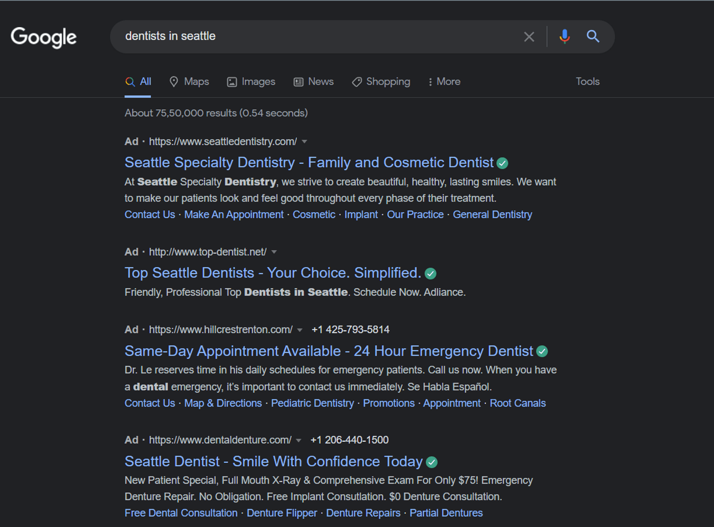This screenshot has width=714, height=527.
Task: Expand dropdown arrow next to seattledentistry.com URL
Action: [x=304, y=142]
